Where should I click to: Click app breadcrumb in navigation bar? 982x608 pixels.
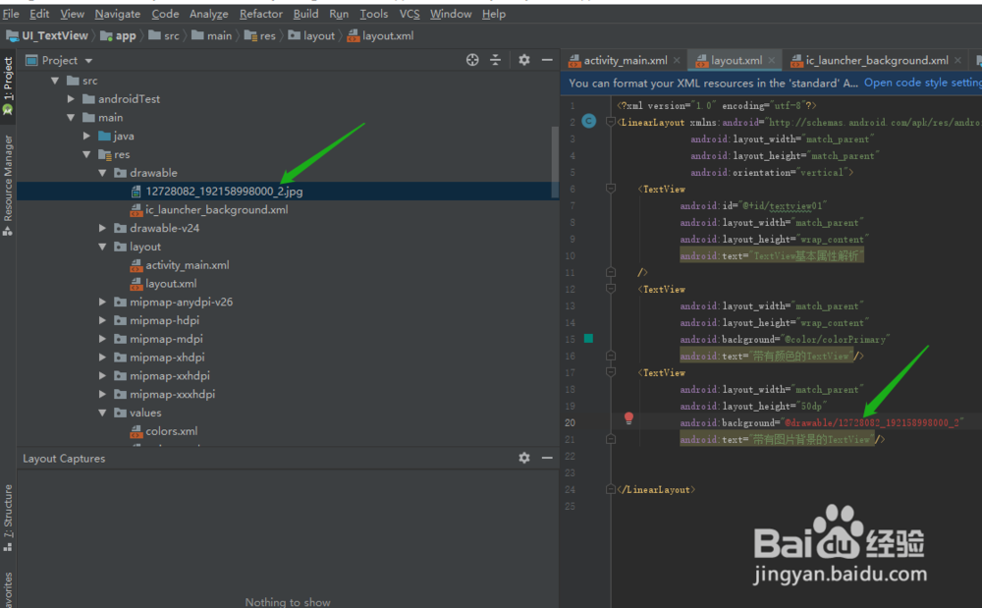(x=119, y=35)
